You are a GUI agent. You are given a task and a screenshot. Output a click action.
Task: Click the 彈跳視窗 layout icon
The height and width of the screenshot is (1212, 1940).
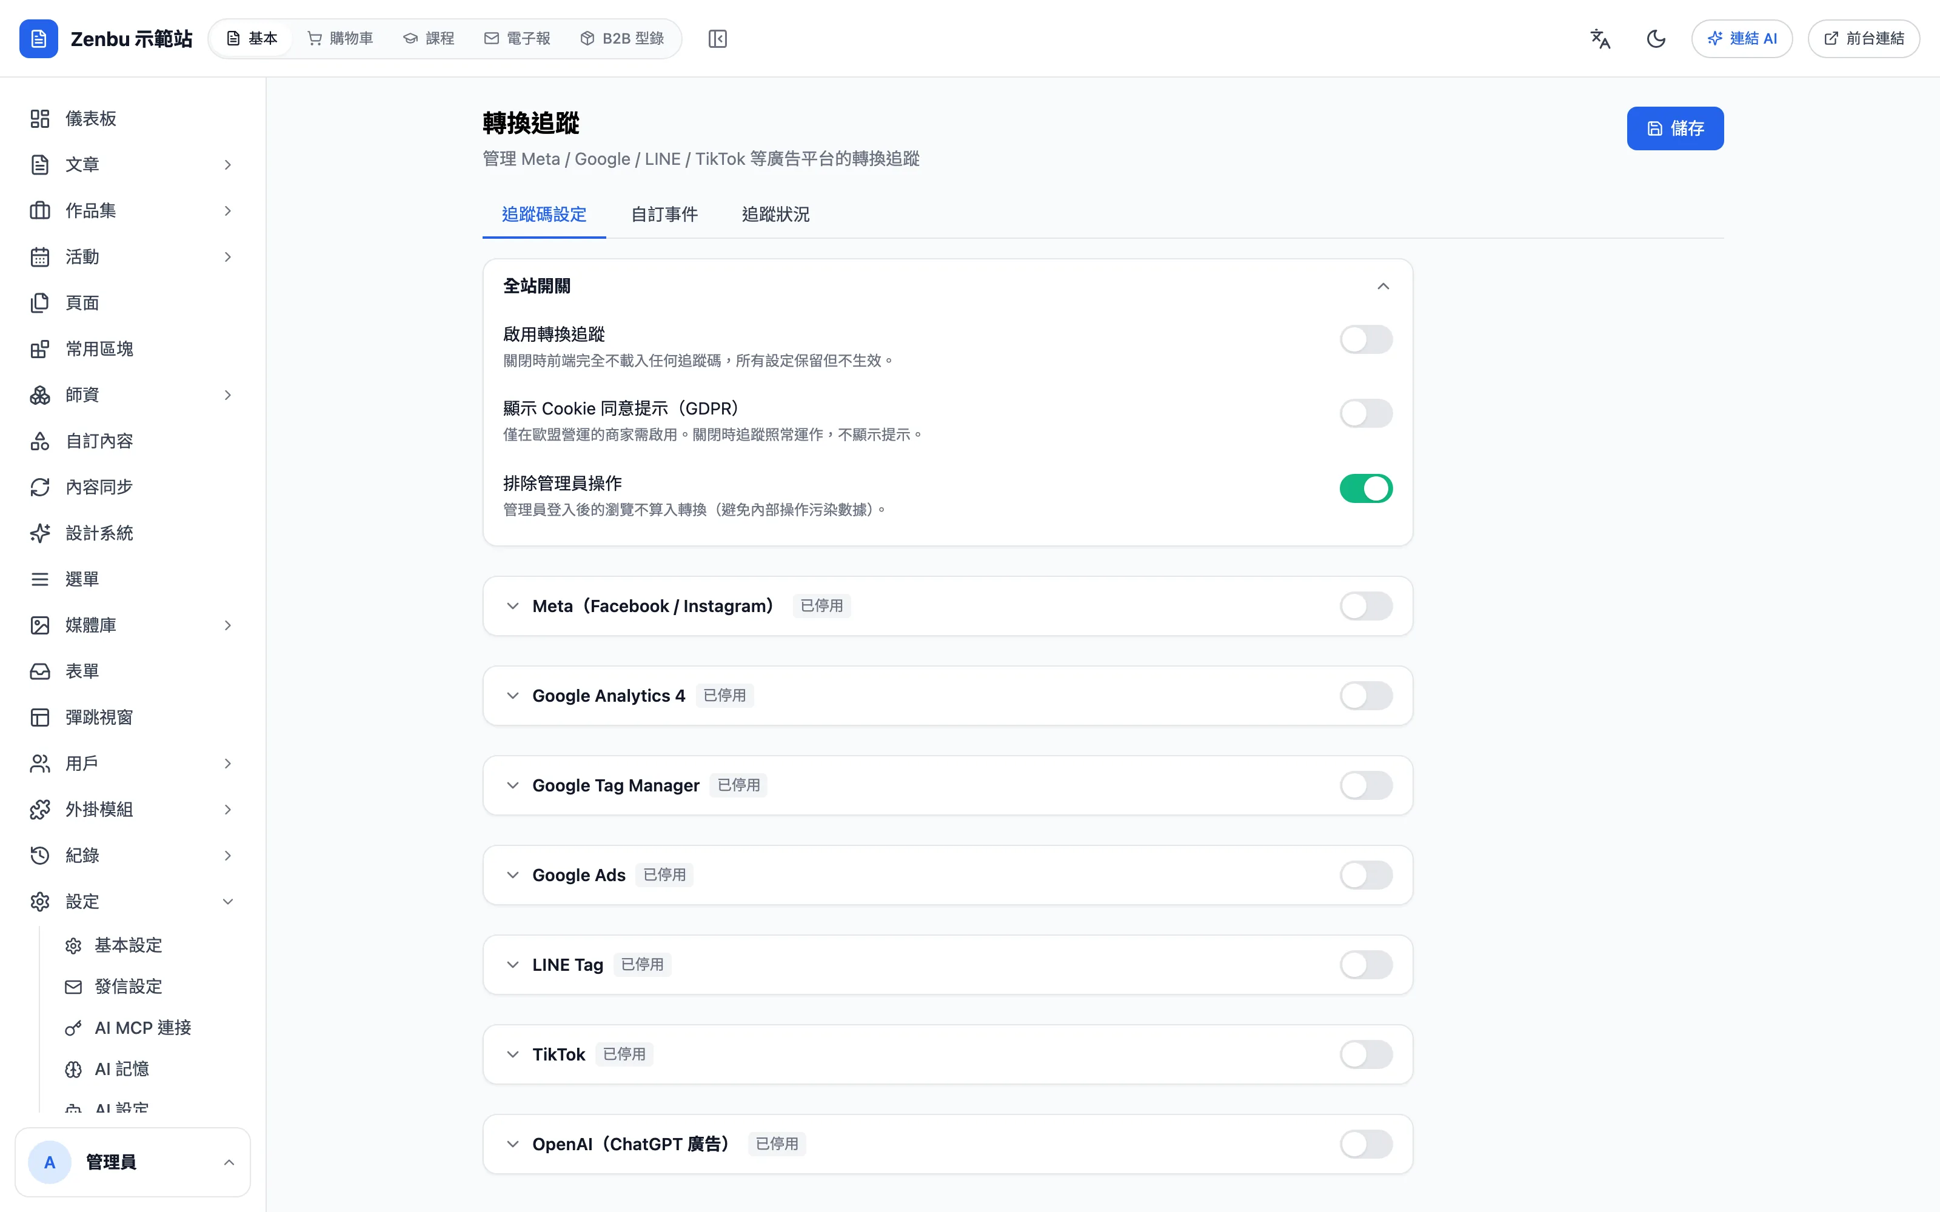40,718
